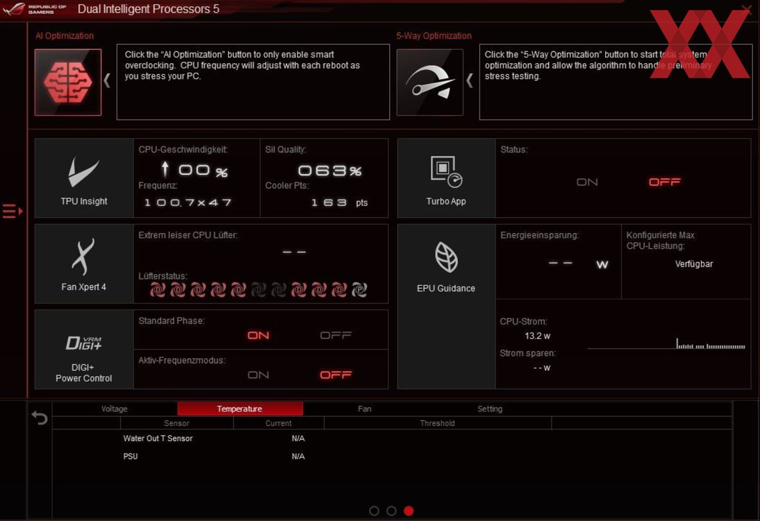760x521 pixels.
Task: Select the PSU sensor row
Action: coord(391,456)
